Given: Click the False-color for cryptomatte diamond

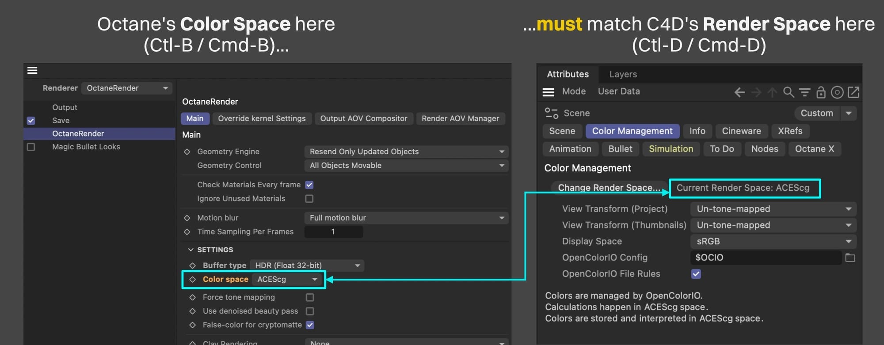Looking at the screenshot, I should pos(192,325).
